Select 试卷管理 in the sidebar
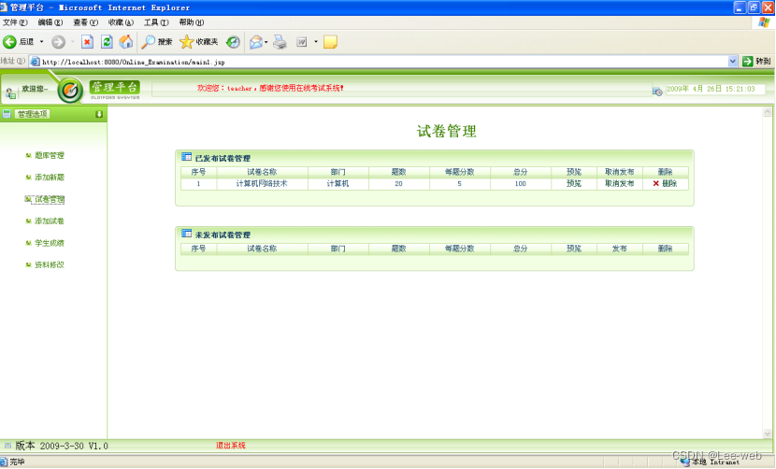The width and height of the screenshot is (776, 469). pos(49,199)
